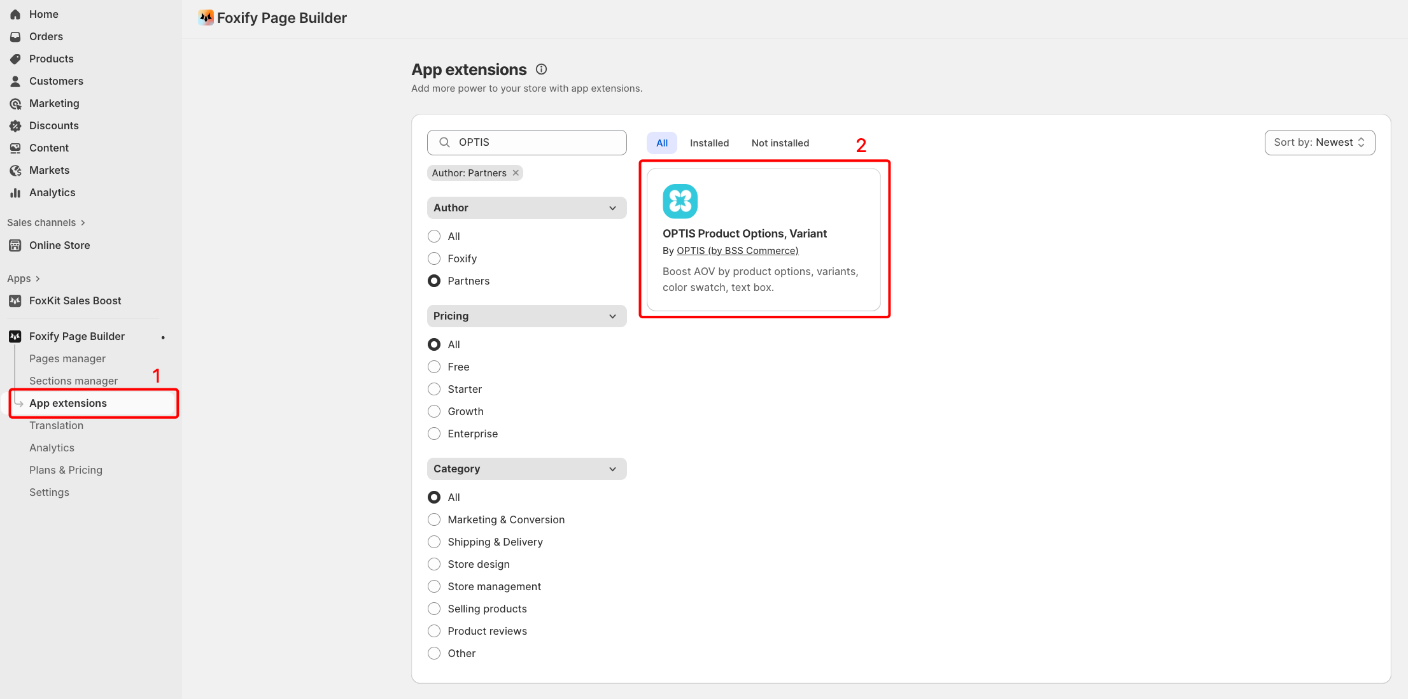Click the Customers person icon

tap(15, 81)
